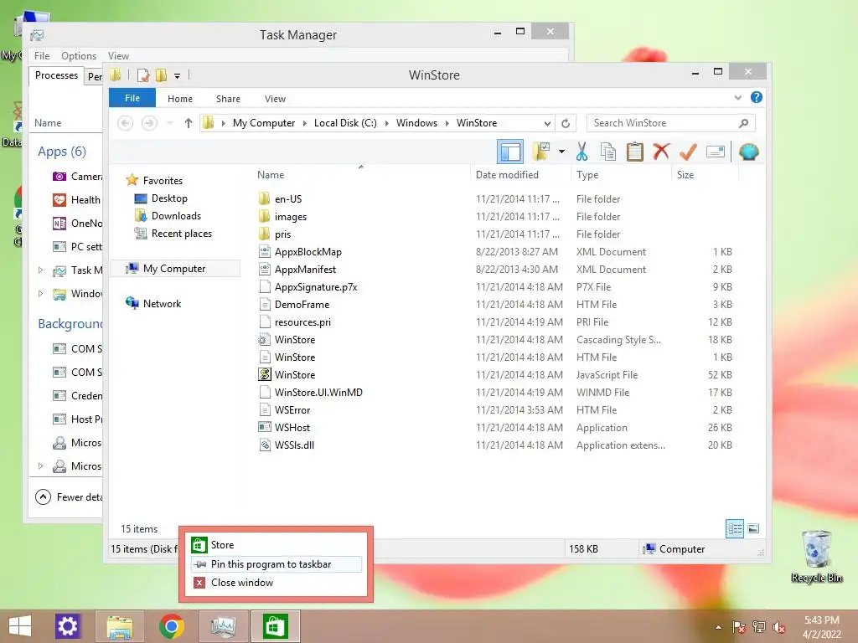The height and width of the screenshot is (643, 858).
Task: Click the Cut scissors toolbar icon
Action: (581, 152)
